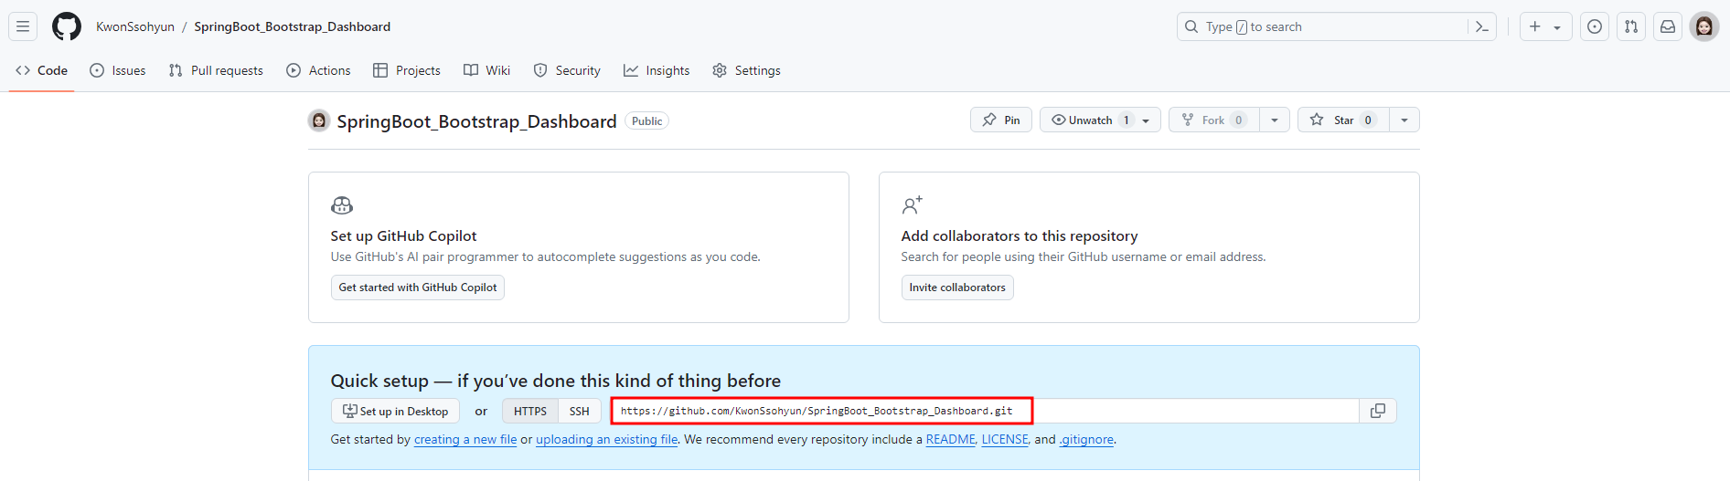1730x481 pixels.
Task: Open pull requests icon in top header
Action: [1631, 26]
